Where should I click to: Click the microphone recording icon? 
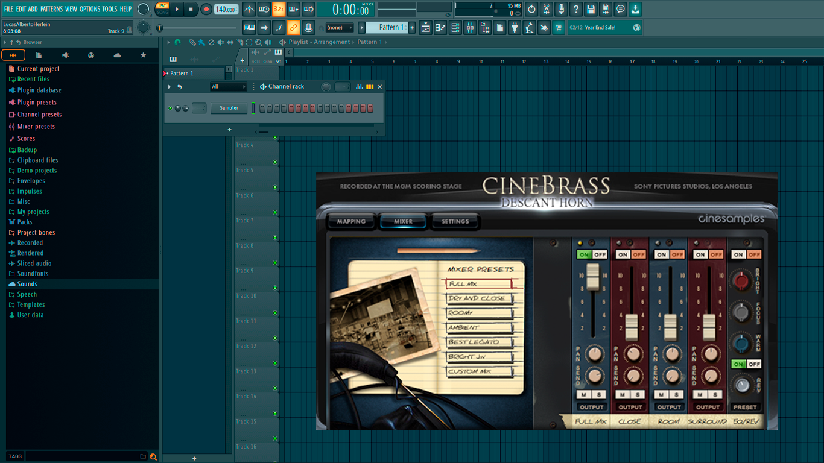click(561, 9)
